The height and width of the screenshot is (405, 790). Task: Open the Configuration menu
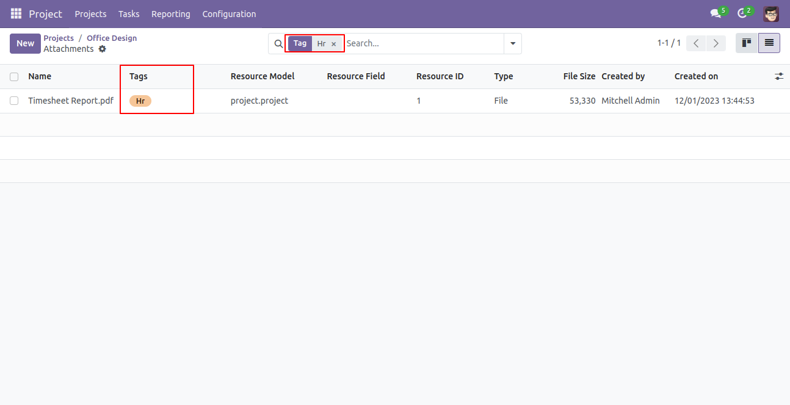[229, 13]
